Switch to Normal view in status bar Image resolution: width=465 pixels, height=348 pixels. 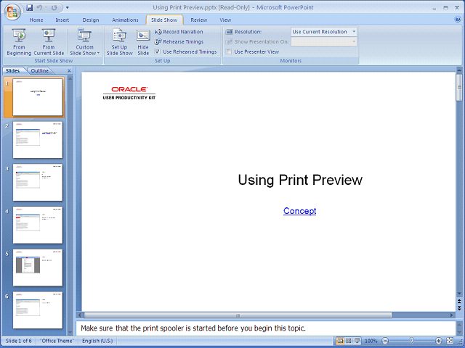(340, 341)
